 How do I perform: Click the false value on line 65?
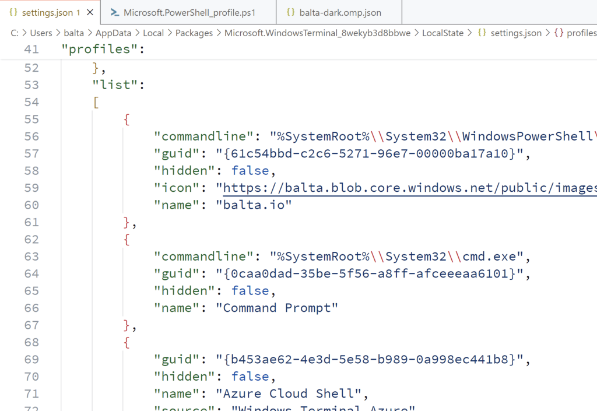(x=250, y=291)
